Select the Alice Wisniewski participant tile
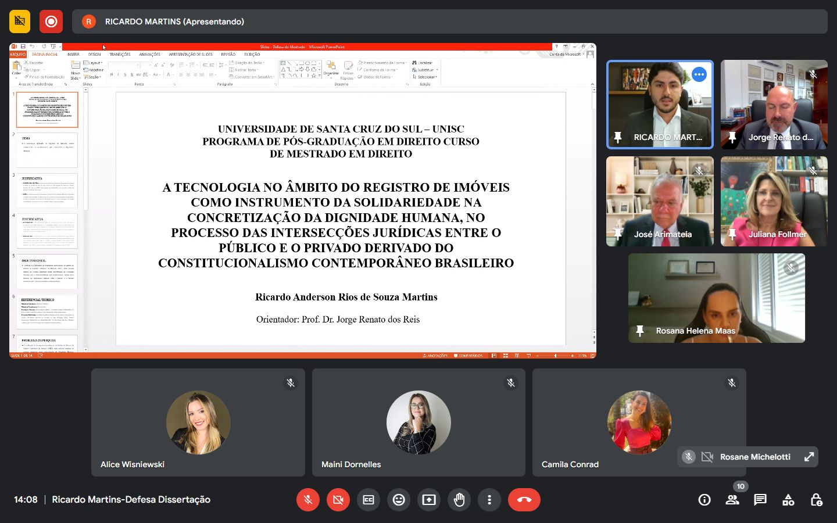The height and width of the screenshot is (523, 837). (x=198, y=422)
